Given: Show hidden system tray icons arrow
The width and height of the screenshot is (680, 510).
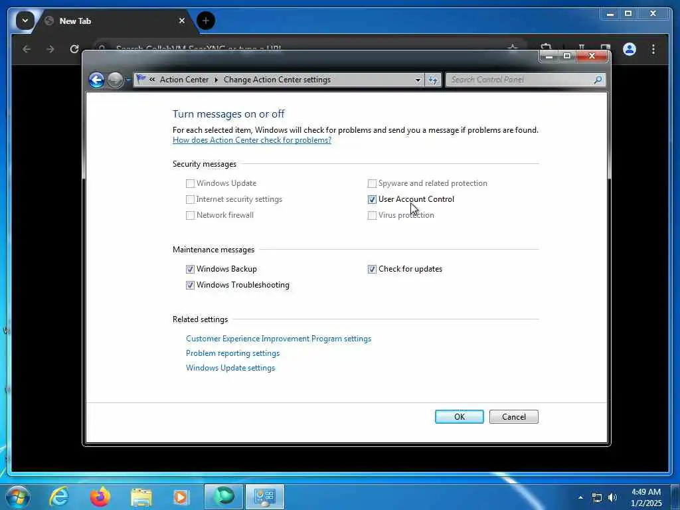Looking at the screenshot, I should [580, 497].
